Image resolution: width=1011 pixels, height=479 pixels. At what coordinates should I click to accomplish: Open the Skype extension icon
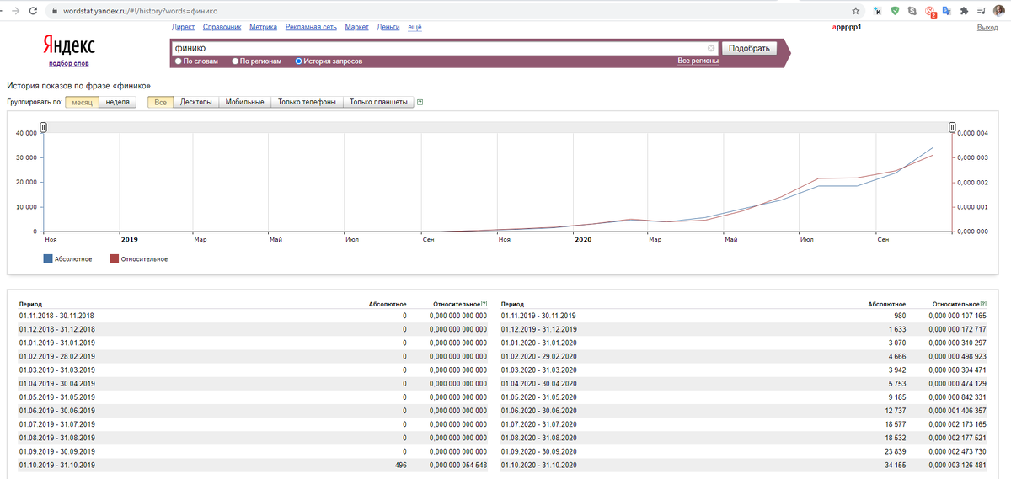tap(912, 11)
